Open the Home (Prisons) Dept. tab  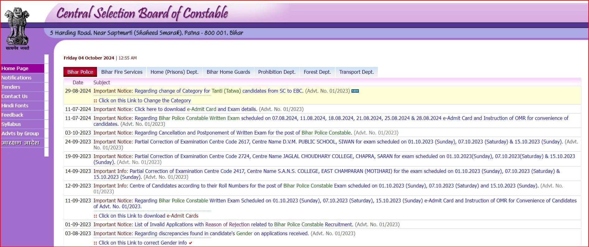click(174, 72)
